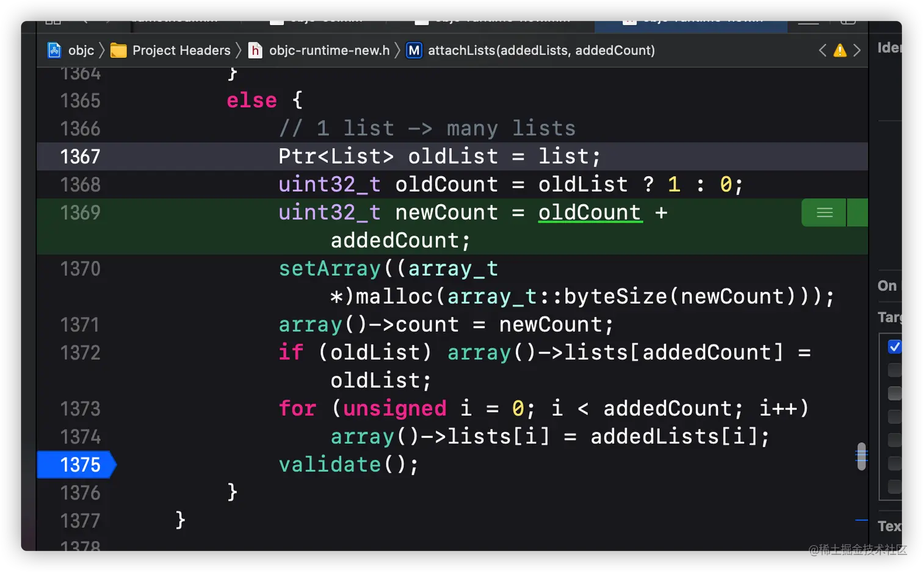Click line number 1376 in the gutter

pos(80,493)
